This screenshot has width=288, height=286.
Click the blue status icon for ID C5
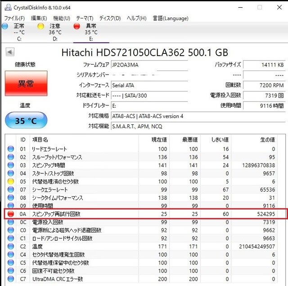11,262
